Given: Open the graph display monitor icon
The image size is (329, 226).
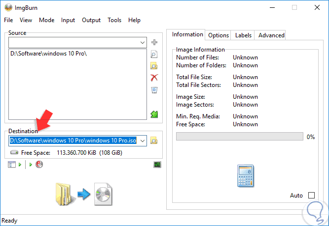Looking at the screenshot, I should point(157,165).
